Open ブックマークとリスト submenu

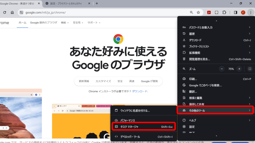(x=216, y=46)
